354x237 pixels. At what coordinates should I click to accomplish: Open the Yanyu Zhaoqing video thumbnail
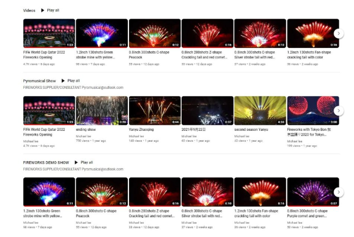pyautogui.click(x=155, y=111)
